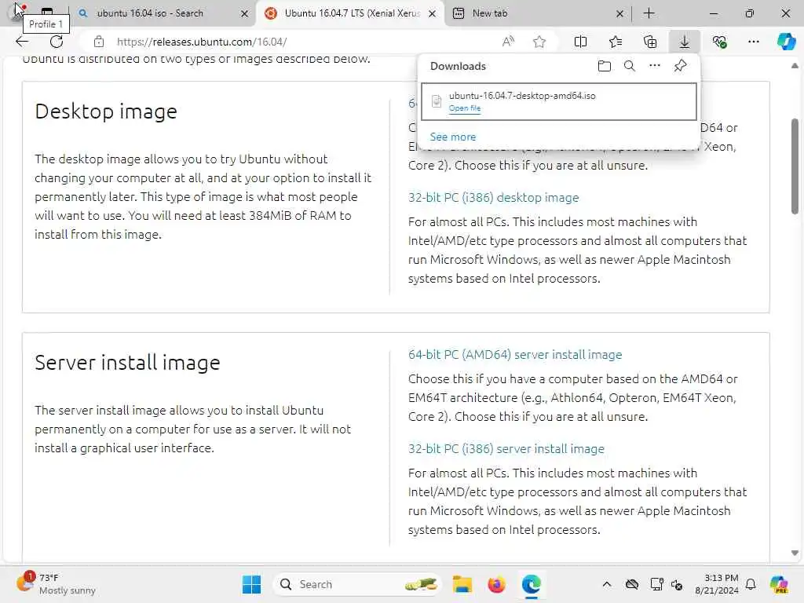Click Open file link for ubuntu iso

(x=465, y=108)
